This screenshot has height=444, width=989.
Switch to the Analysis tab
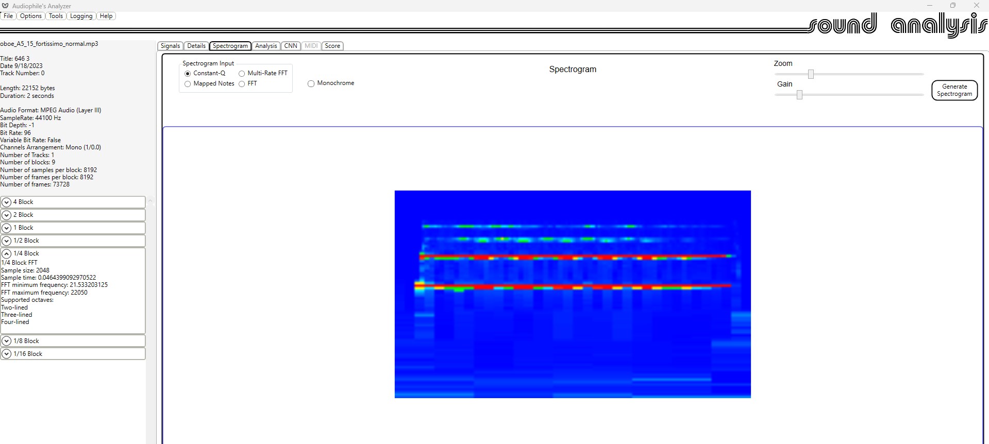[266, 46]
